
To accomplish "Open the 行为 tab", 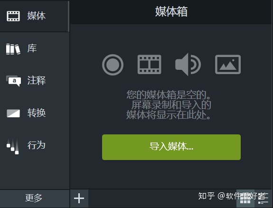I will coord(37,145).
